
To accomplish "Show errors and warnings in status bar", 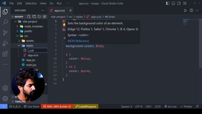I will pos(15,106).
